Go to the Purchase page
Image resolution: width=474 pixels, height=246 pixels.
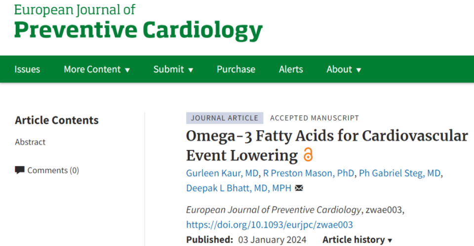236,70
